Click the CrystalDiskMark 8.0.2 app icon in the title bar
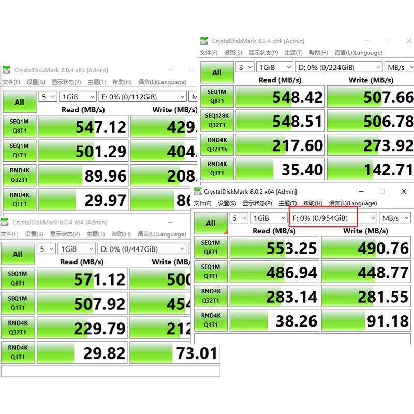The image size is (414, 414). (198, 191)
